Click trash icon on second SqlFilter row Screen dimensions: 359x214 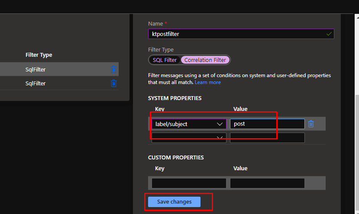(x=113, y=83)
